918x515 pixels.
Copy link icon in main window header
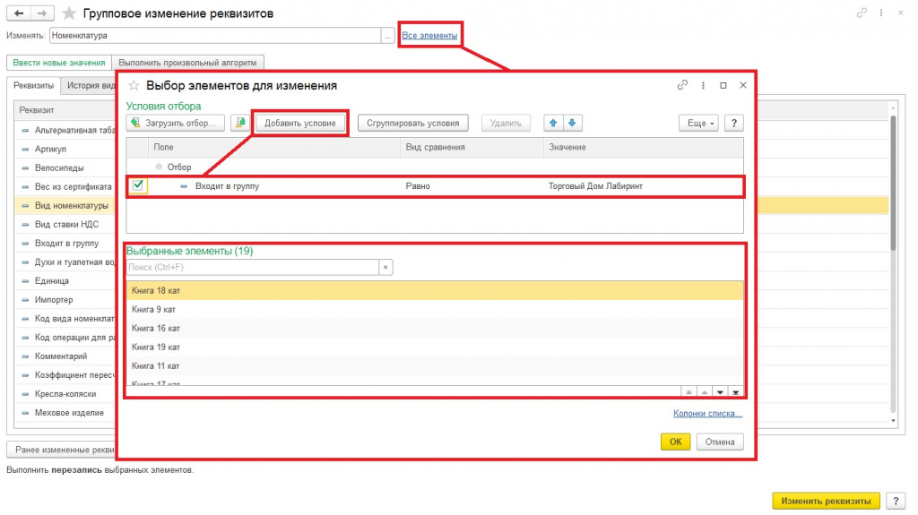click(x=862, y=13)
